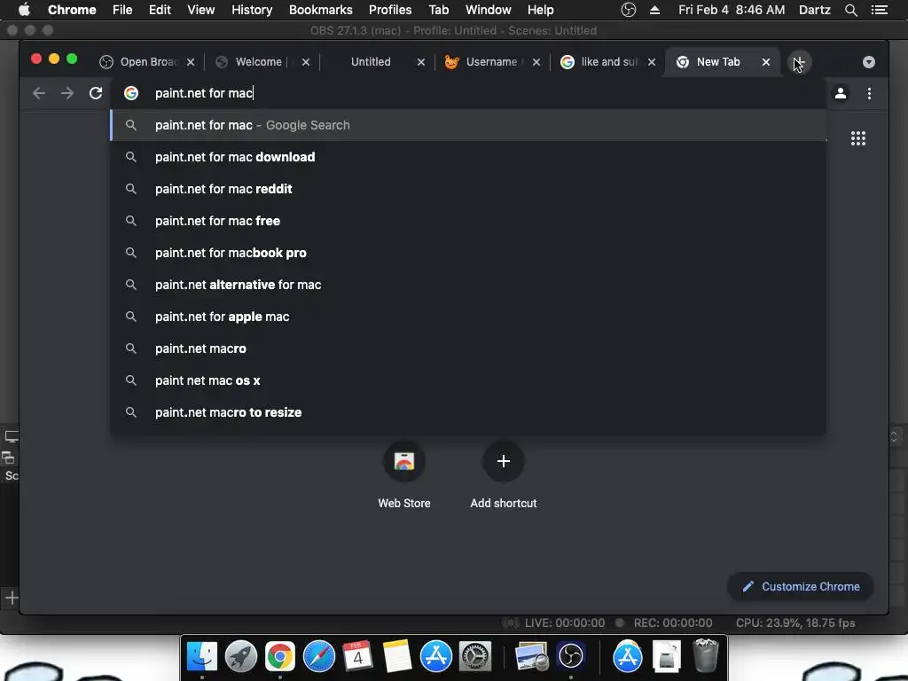Open Chrome's three-dot menu
908x681 pixels.
point(869,93)
